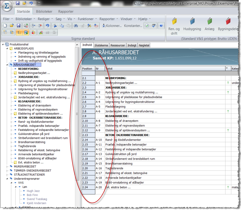The image size is (241, 210).
Task: Collapse the ARBEJDSPLADS tree node
Action: 7,48
